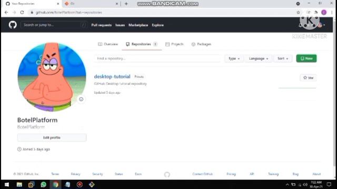Go back with the browser back arrow
Image resolution: width=337 pixels, height=189 pixels.
point(6,13)
